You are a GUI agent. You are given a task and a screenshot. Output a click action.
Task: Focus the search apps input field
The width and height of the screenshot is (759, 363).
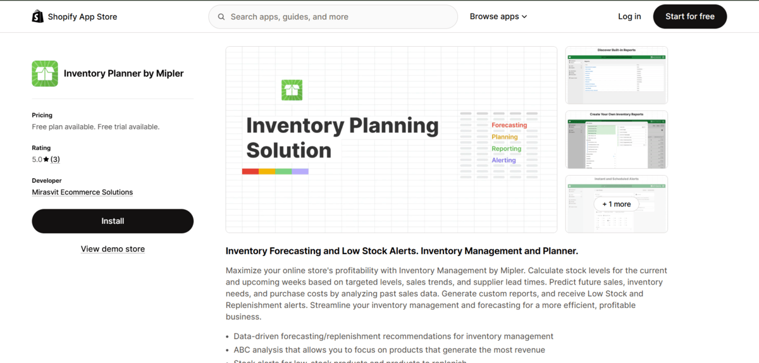point(333,17)
